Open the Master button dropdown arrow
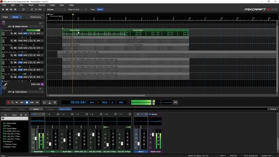The image size is (279, 157). click(x=20, y=17)
